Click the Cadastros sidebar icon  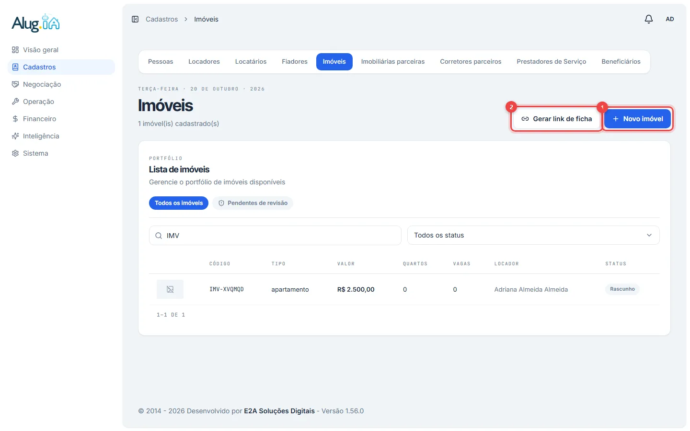click(x=15, y=67)
